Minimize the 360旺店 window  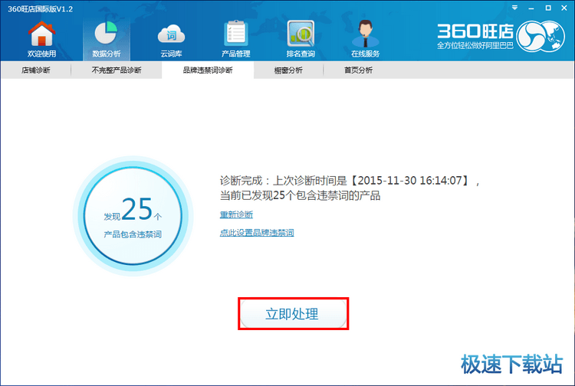[531, 8]
